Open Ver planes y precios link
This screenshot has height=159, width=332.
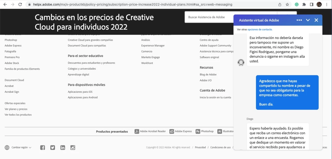(16, 109)
